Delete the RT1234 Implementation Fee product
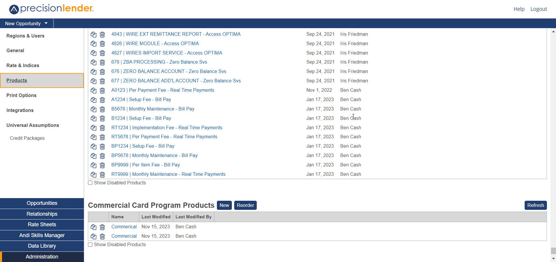 102,128
